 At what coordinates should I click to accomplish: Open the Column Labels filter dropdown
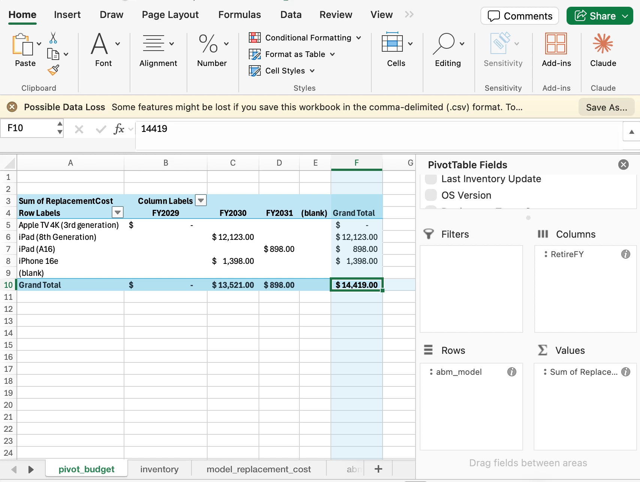coord(201,201)
